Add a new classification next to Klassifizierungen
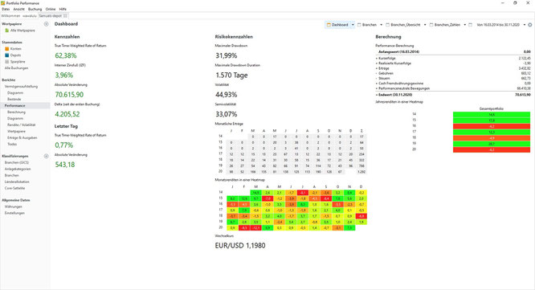 46,156
